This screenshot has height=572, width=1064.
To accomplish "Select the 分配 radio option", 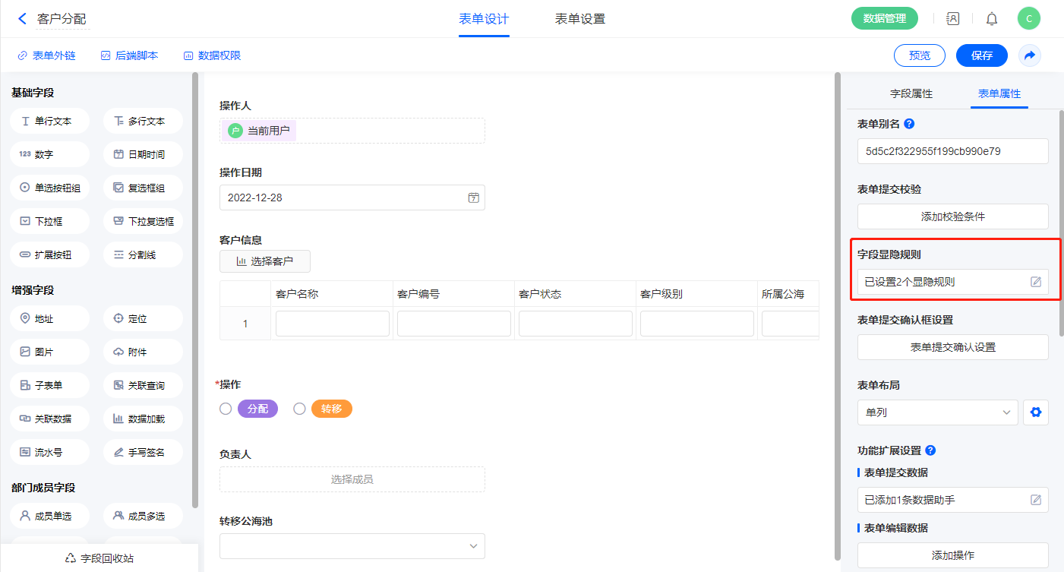I will tap(226, 409).
